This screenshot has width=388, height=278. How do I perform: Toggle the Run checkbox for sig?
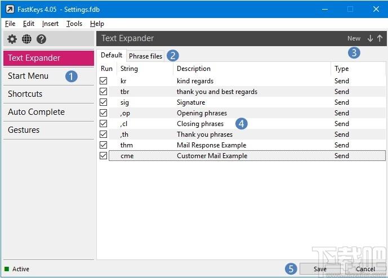click(x=104, y=102)
